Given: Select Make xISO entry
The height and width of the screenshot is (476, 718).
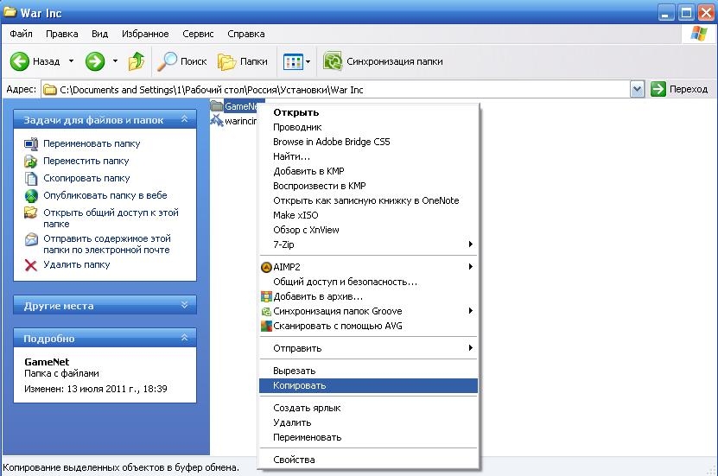Looking at the screenshot, I should 368,215.
